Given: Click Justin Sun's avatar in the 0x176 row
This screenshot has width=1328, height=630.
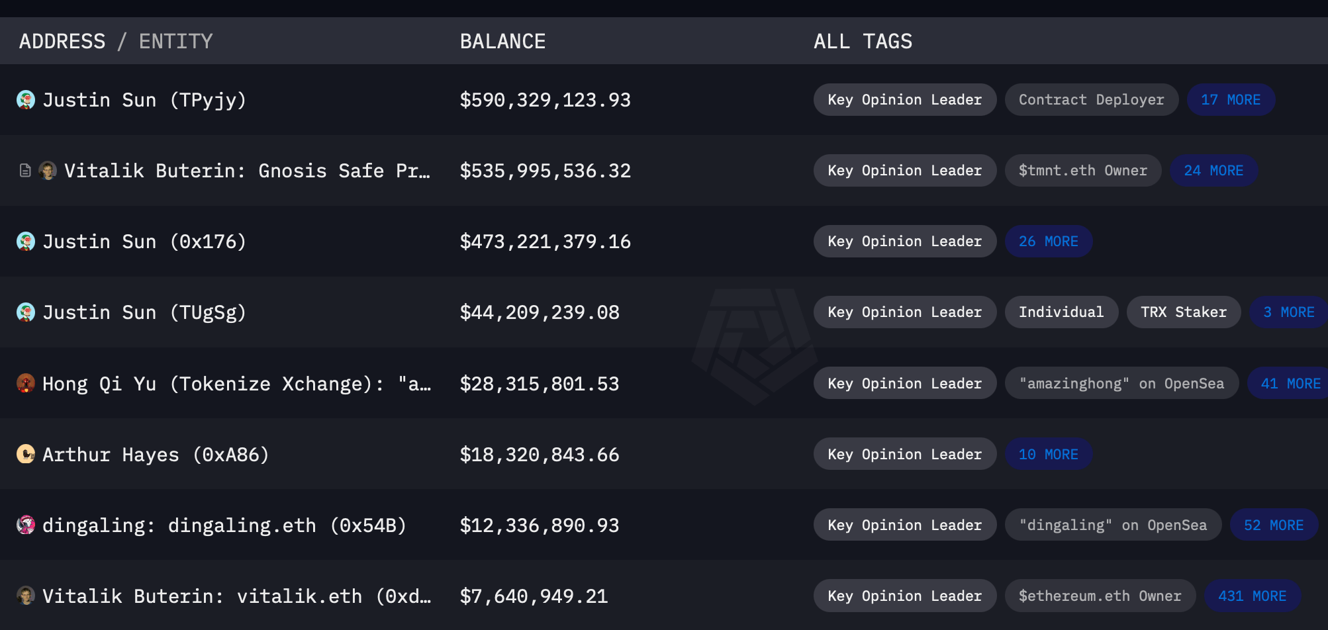Looking at the screenshot, I should pyautogui.click(x=25, y=241).
